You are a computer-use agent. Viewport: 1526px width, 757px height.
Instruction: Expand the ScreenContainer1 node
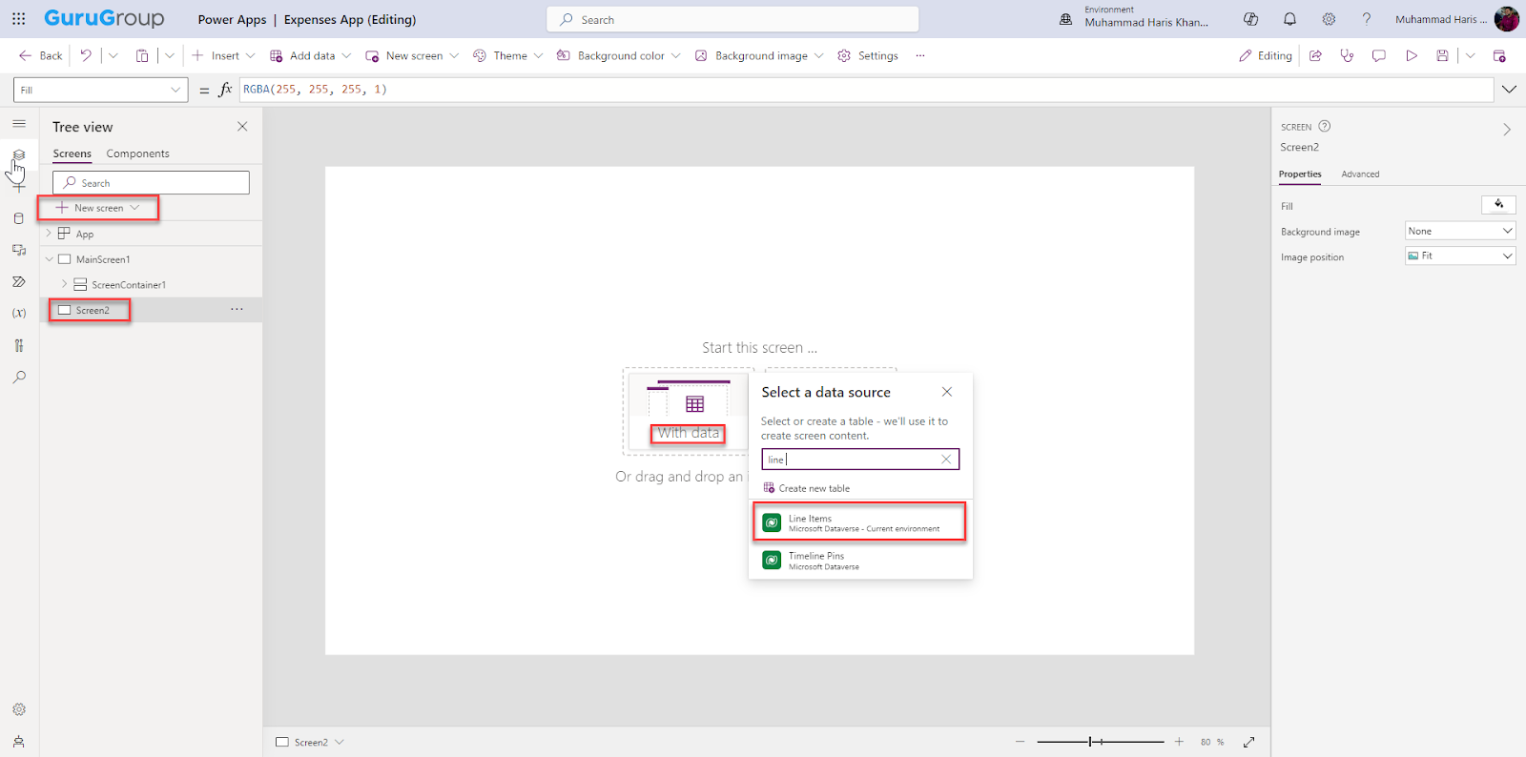pyautogui.click(x=65, y=284)
